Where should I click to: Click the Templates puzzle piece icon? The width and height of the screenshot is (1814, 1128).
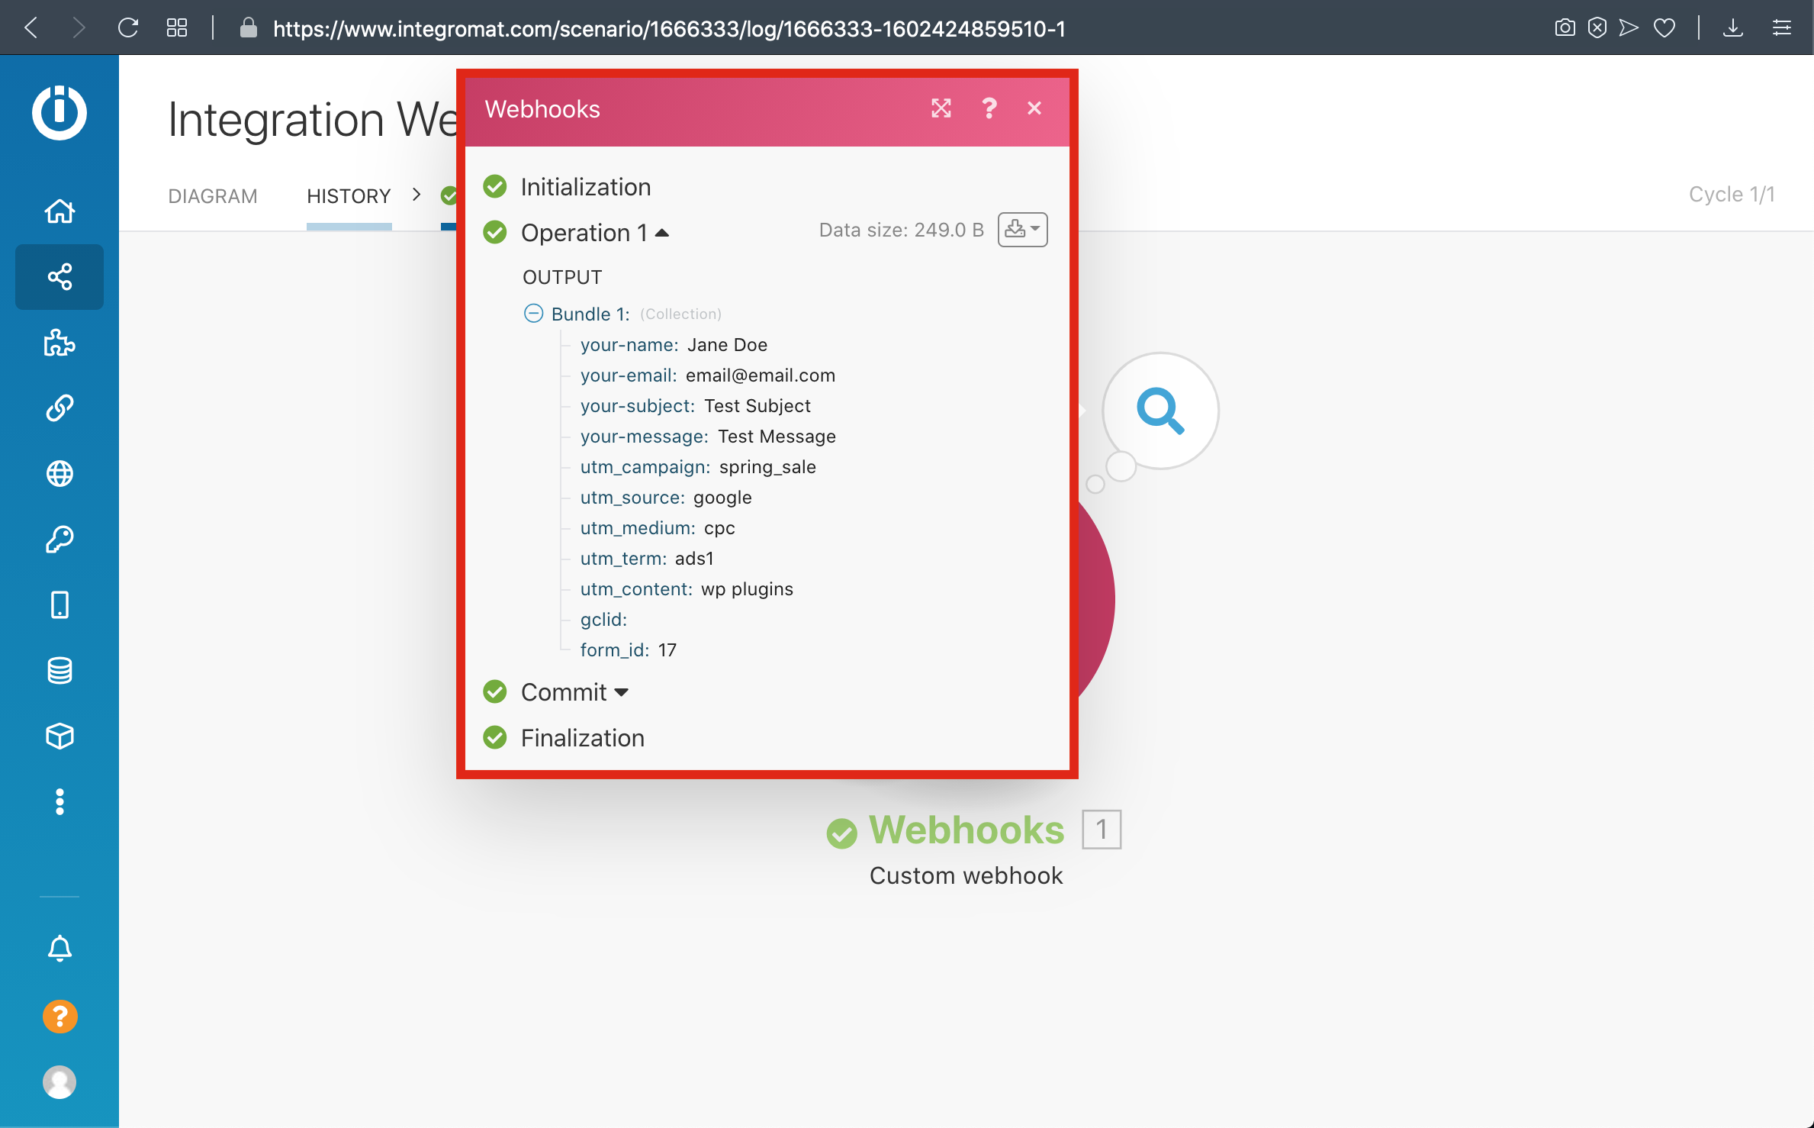tap(60, 343)
